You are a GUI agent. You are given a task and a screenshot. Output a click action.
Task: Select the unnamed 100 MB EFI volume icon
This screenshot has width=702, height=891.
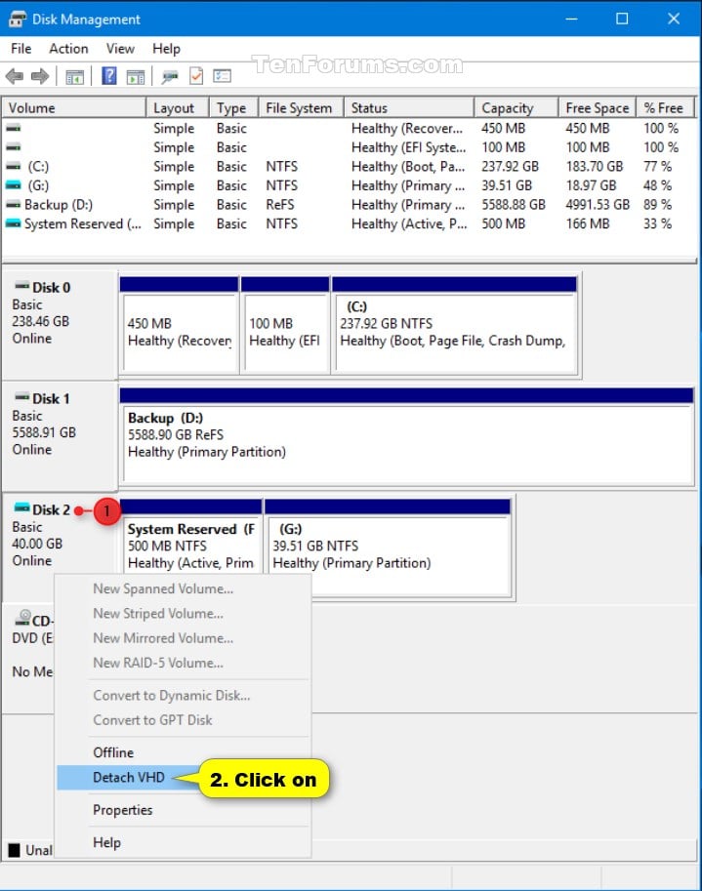[x=13, y=147]
